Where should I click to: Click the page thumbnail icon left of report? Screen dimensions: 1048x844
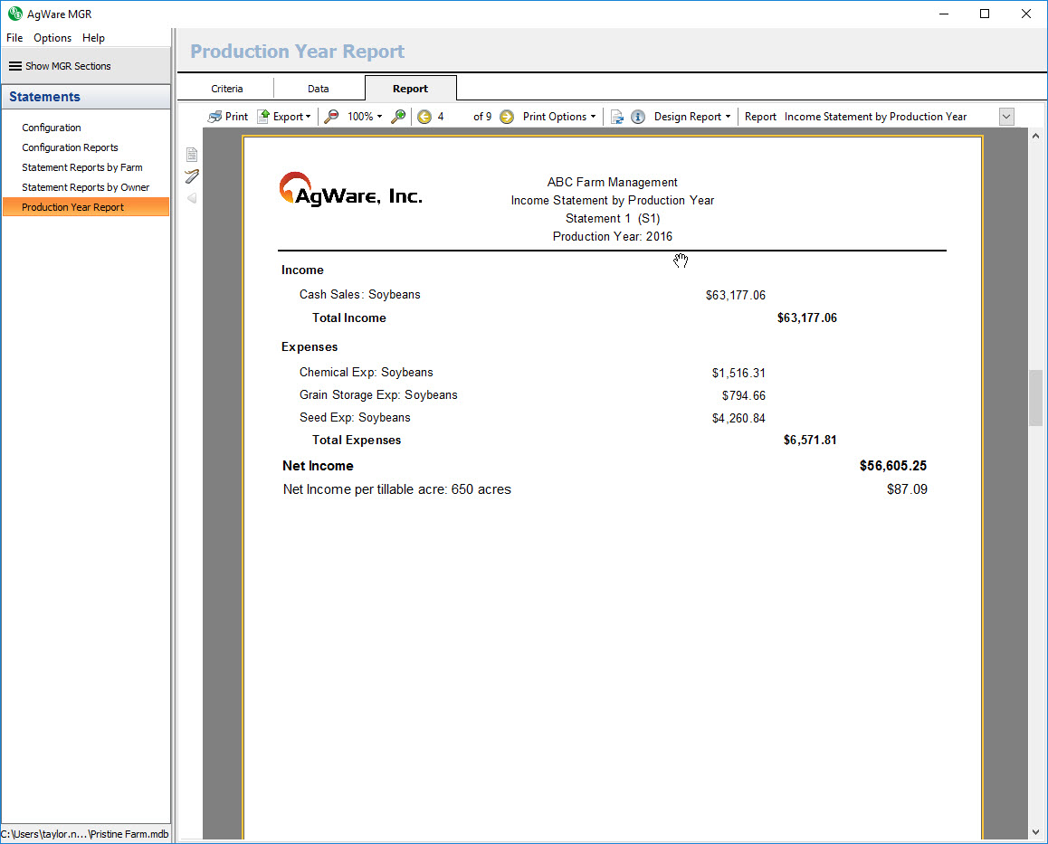click(x=192, y=155)
